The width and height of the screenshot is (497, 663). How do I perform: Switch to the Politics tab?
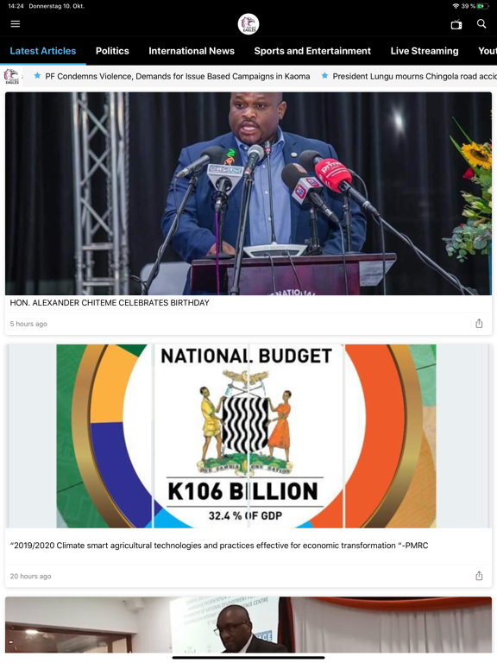(112, 51)
